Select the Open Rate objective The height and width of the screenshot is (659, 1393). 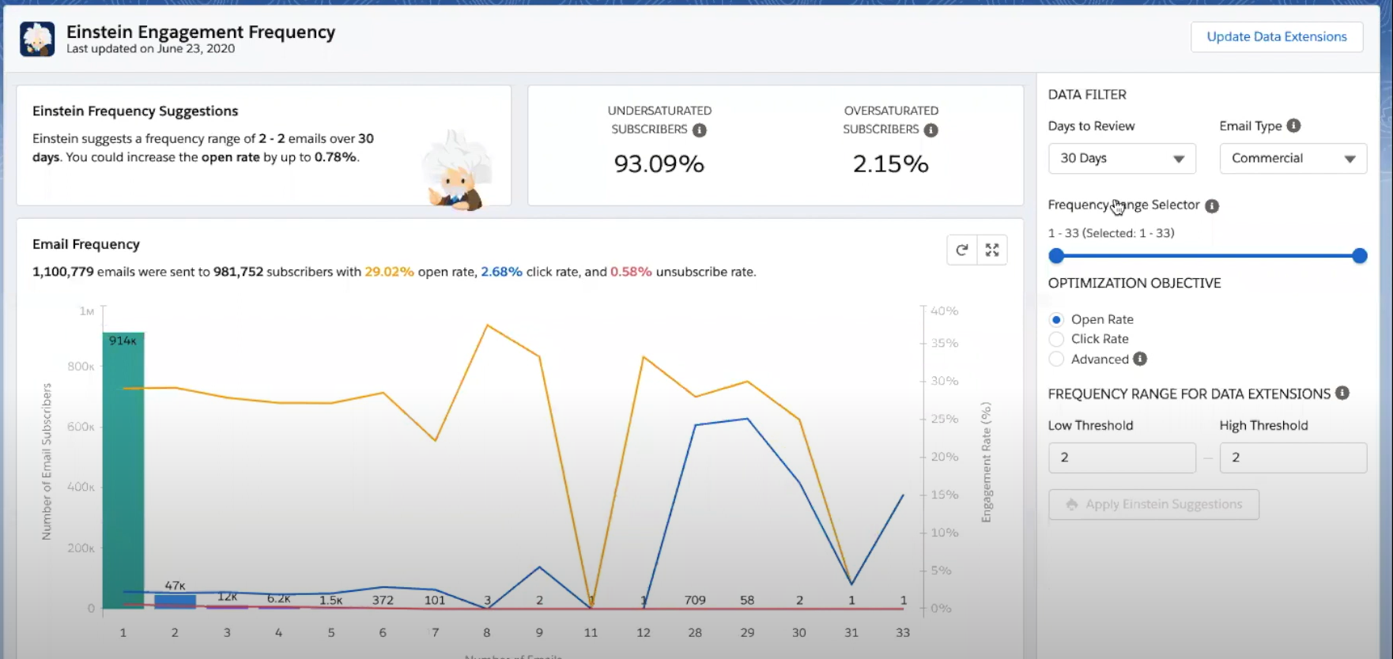click(x=1056, y=320)
